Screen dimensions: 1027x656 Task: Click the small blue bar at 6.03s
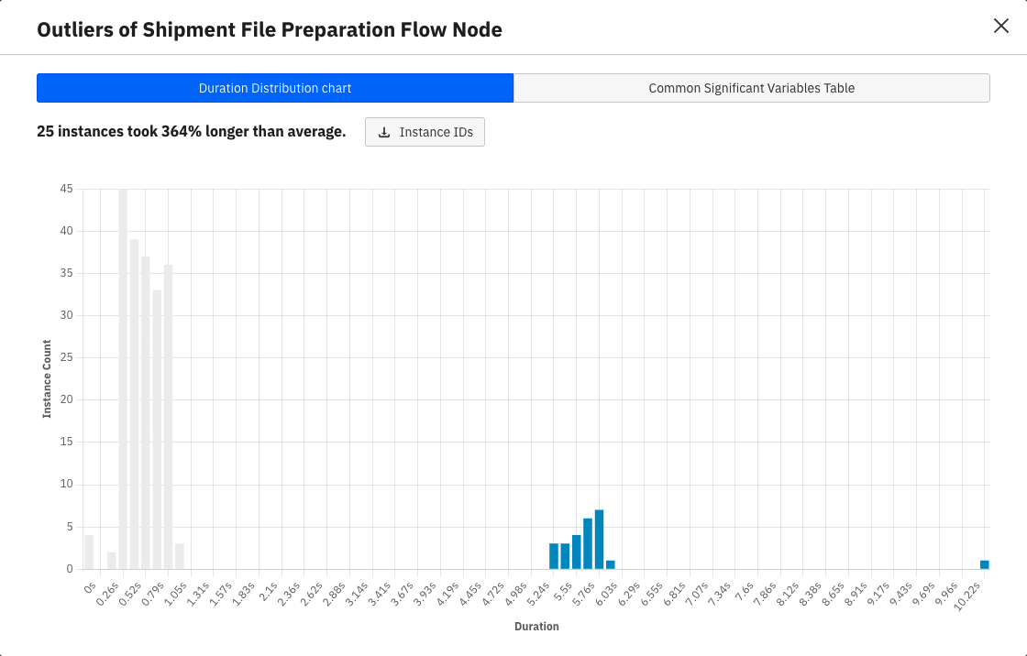[x=611, y=563]
